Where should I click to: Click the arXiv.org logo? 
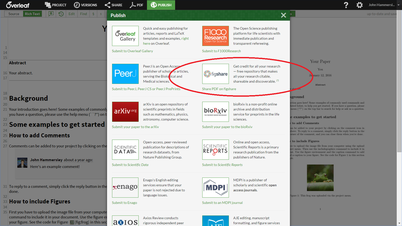125,112
